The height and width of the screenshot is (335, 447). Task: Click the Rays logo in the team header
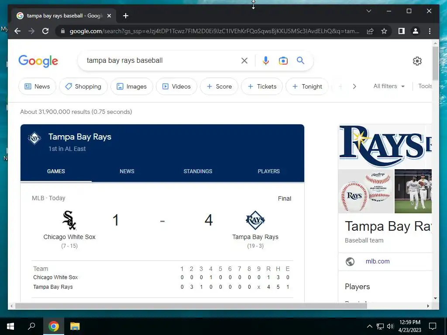(x=34, y=138)
